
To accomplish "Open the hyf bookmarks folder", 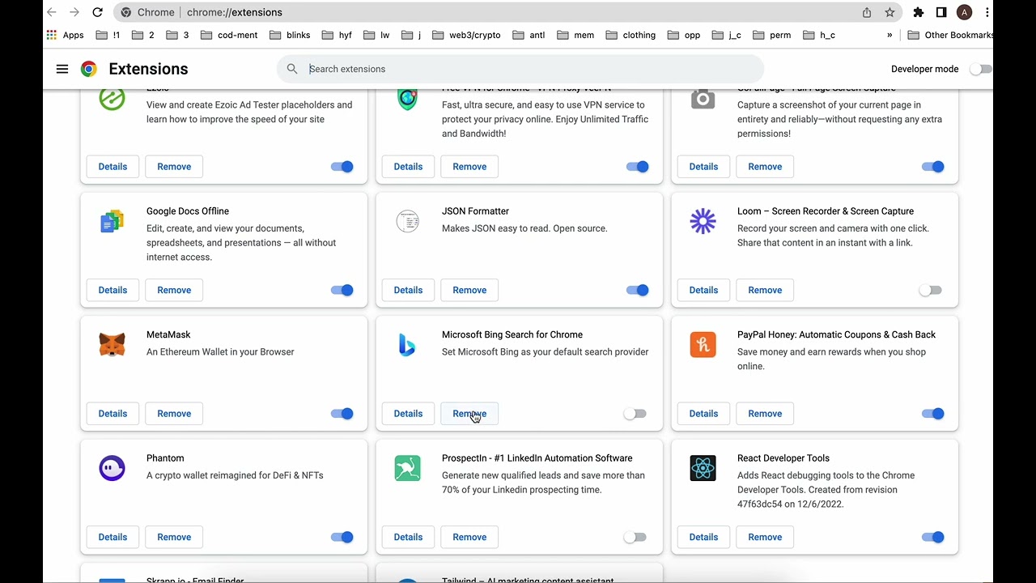I will (337, 35).
